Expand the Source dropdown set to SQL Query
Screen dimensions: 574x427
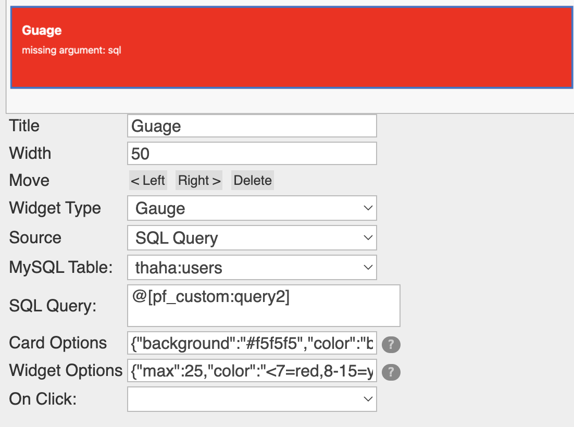coord(252,238)
